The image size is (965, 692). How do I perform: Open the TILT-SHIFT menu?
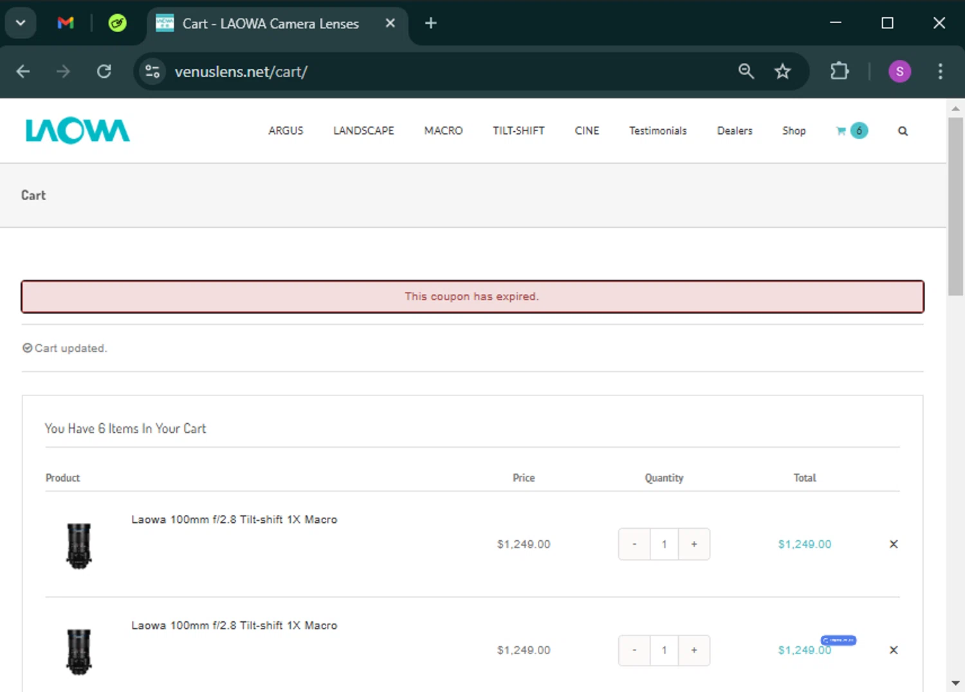(x=519, y=131)
